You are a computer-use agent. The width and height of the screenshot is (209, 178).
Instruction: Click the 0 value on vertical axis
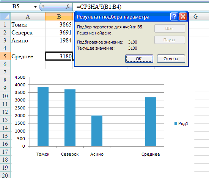click(24, 146)
